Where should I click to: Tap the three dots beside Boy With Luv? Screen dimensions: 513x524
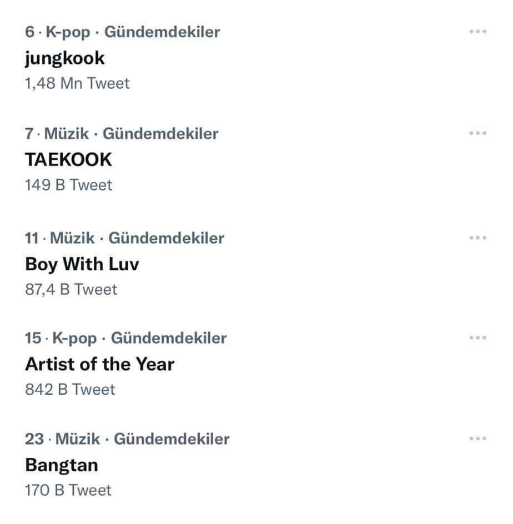coord(477,238)
